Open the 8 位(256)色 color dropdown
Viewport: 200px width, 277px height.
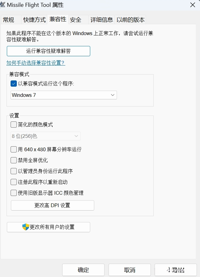[45, 136]
